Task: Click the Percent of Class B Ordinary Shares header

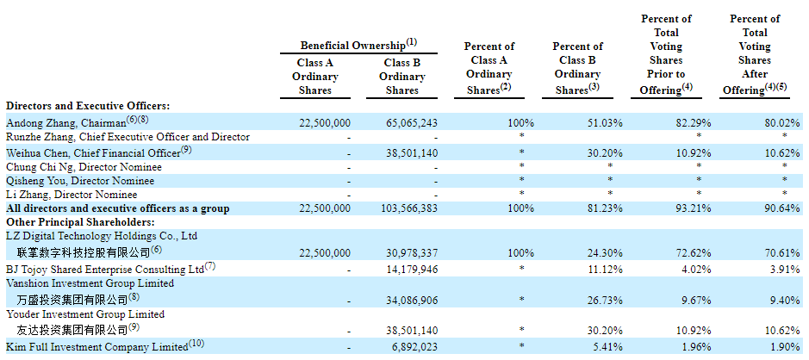Action: (577, 67)
